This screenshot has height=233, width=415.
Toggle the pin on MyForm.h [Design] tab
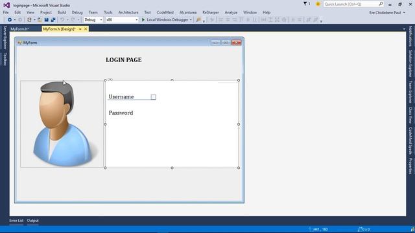(x=80, y=29)
